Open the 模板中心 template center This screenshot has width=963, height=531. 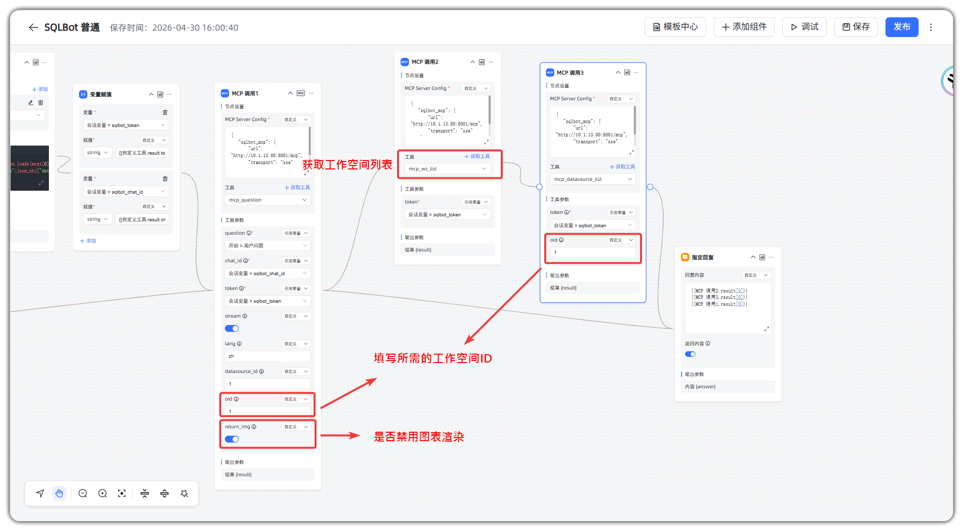pyautogui.click(x=675, y=27)
